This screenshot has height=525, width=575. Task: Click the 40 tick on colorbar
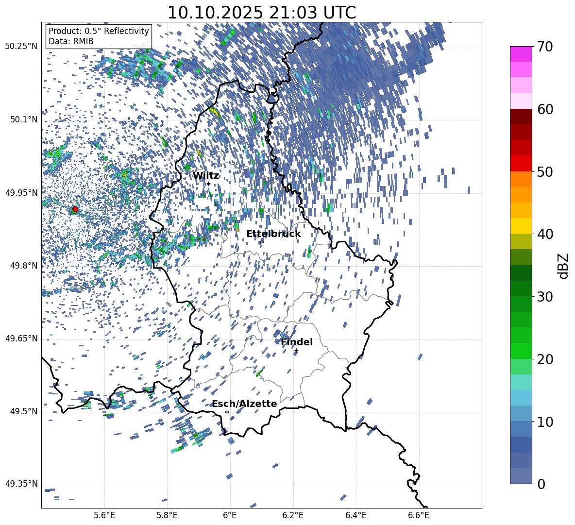click(545, 234)
